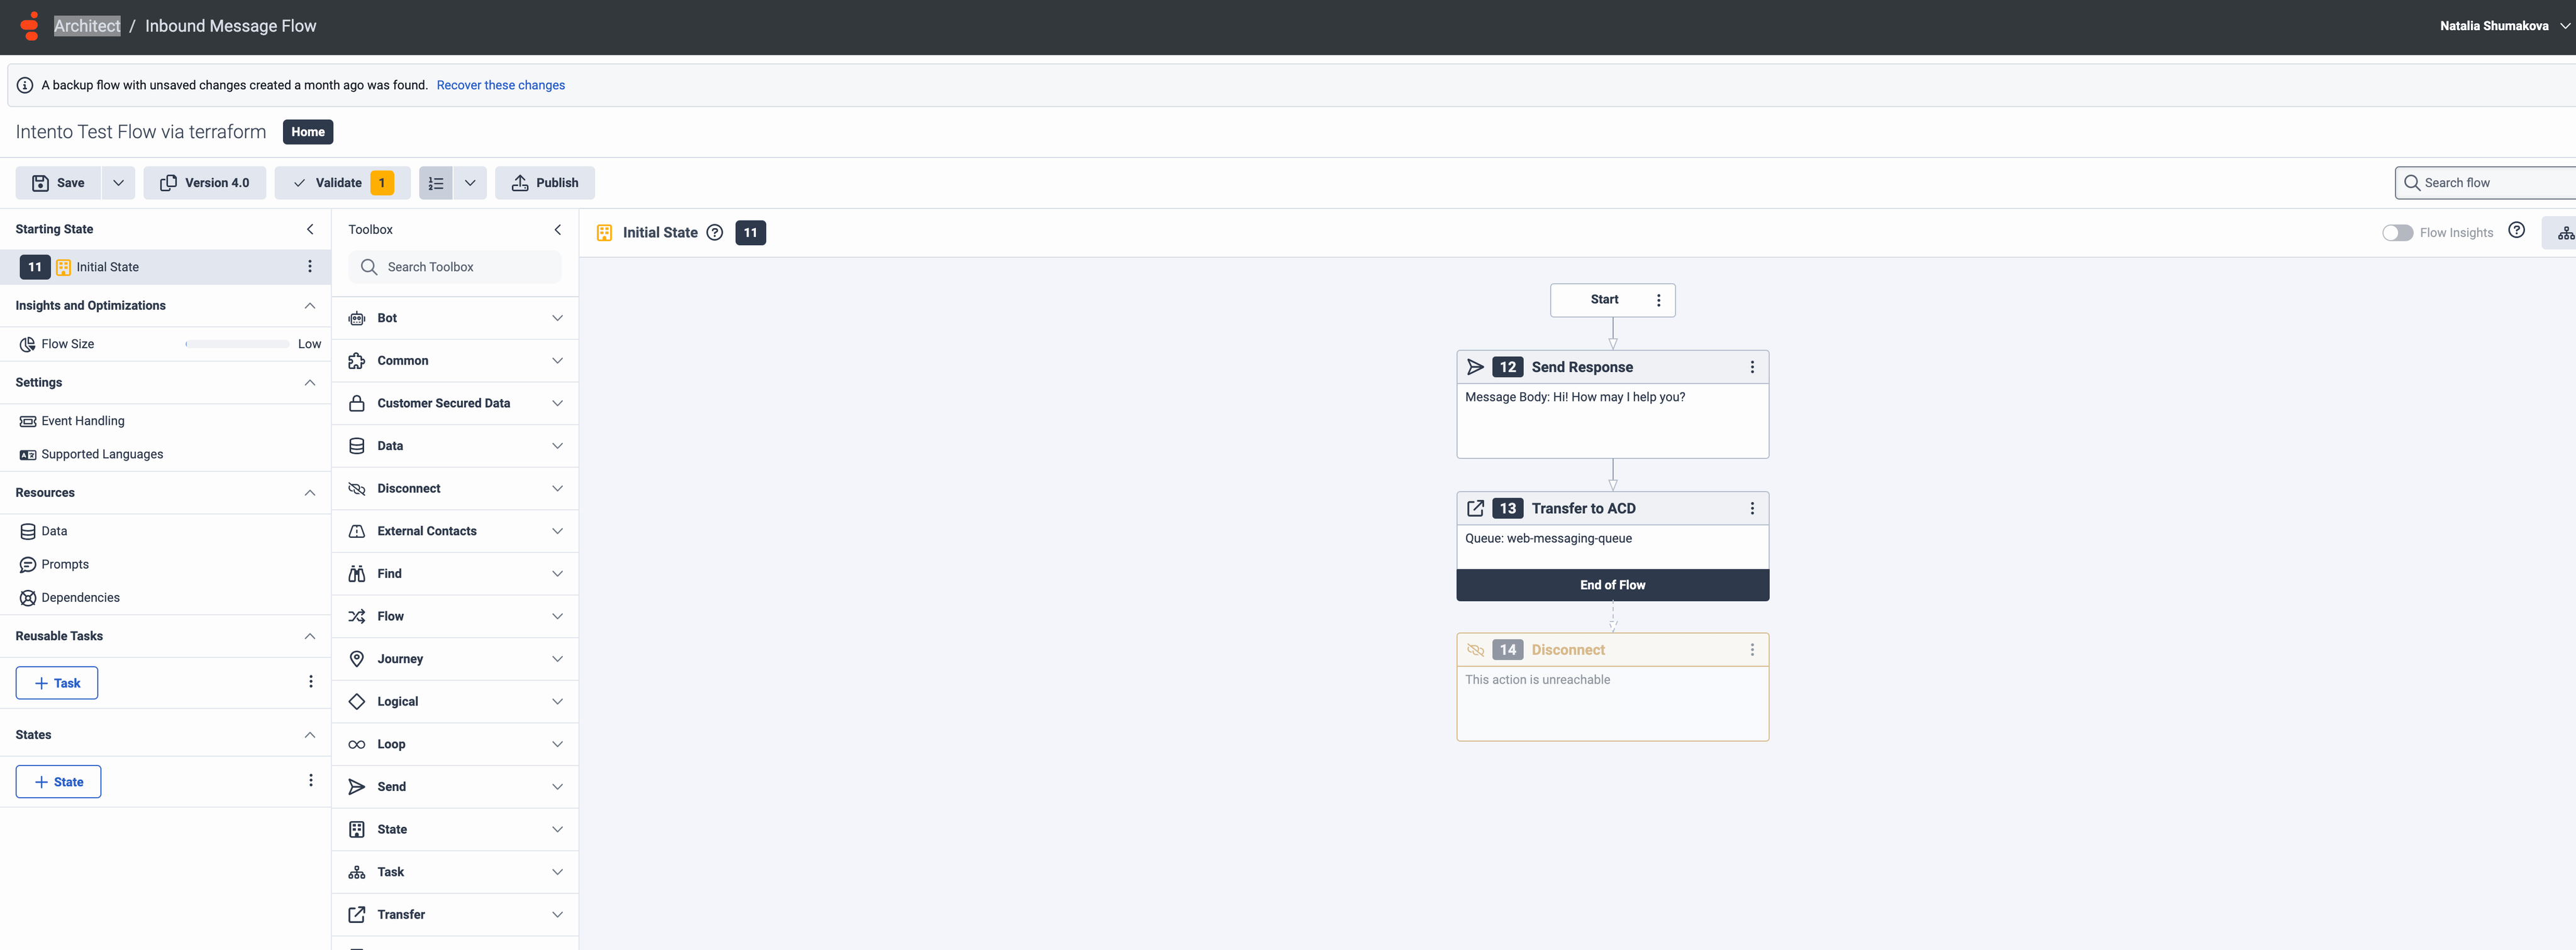The image size is (2576, 950).
Task: Click the Genesys logo icon
Action: click(30, 26)
